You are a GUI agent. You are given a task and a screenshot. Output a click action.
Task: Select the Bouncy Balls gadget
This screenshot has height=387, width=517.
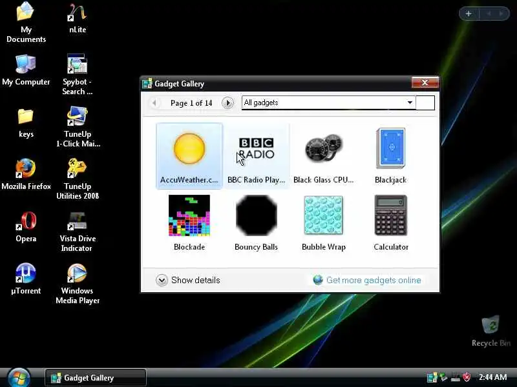coord(256,223)
